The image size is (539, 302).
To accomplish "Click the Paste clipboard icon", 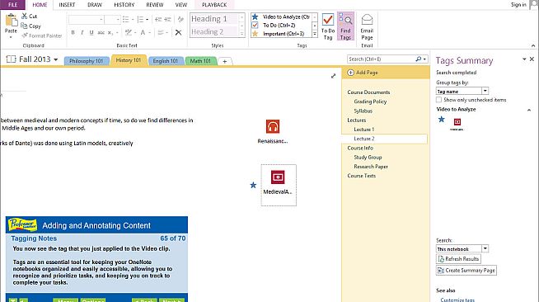I will (x=11, y=21).
